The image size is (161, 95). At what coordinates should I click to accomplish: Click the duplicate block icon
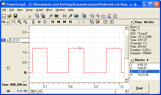(x=92, y=22)
